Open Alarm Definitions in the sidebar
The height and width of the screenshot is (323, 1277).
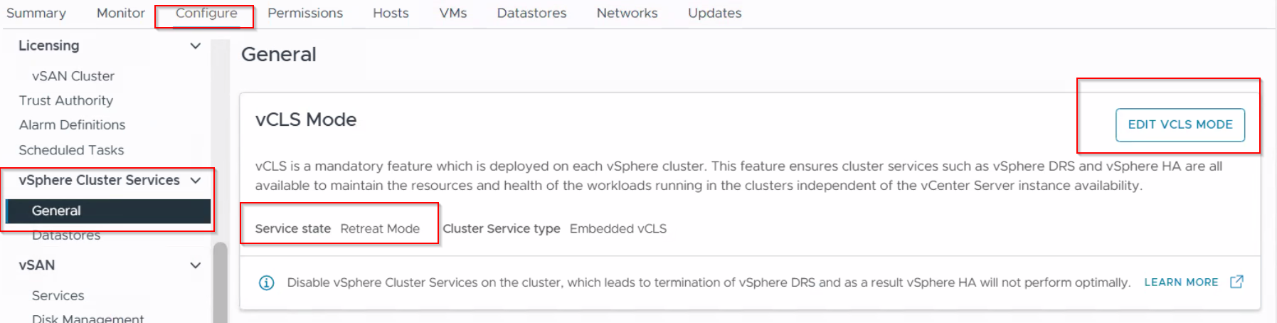[73, 125]
